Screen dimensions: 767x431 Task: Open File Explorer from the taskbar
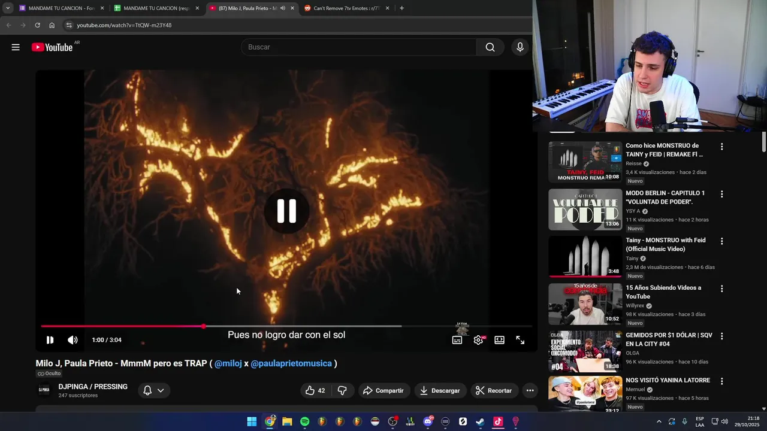(287, 422)
